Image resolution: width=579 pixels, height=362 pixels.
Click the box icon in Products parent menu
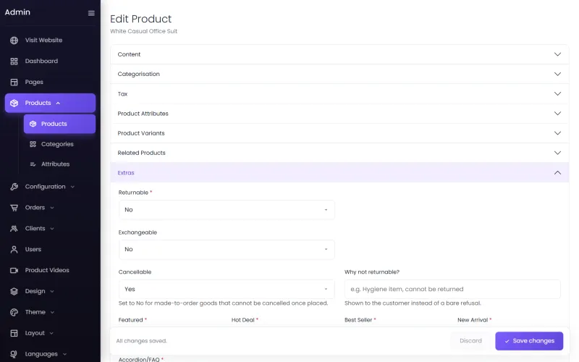pos(14,103)
